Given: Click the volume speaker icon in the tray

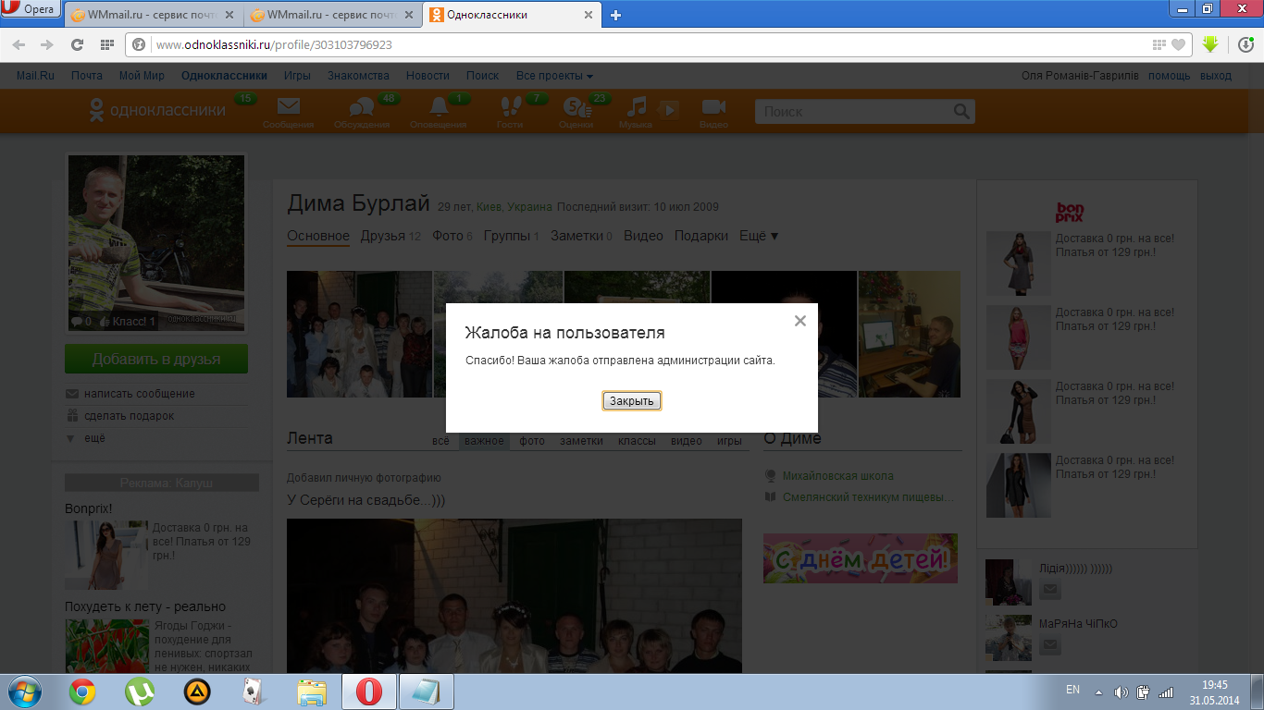Looking at the screenshot, I should [x=1121, y=692].
